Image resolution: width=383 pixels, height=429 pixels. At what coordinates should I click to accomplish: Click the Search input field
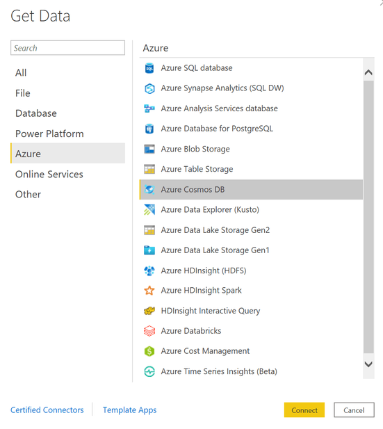tap(68, 48)
